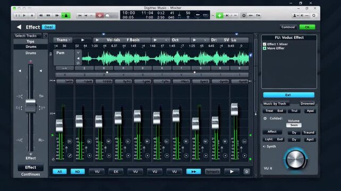Click the Syntacts button in bottom bar
The width and height of the screenshot is (341, 191).
point(212,171)
